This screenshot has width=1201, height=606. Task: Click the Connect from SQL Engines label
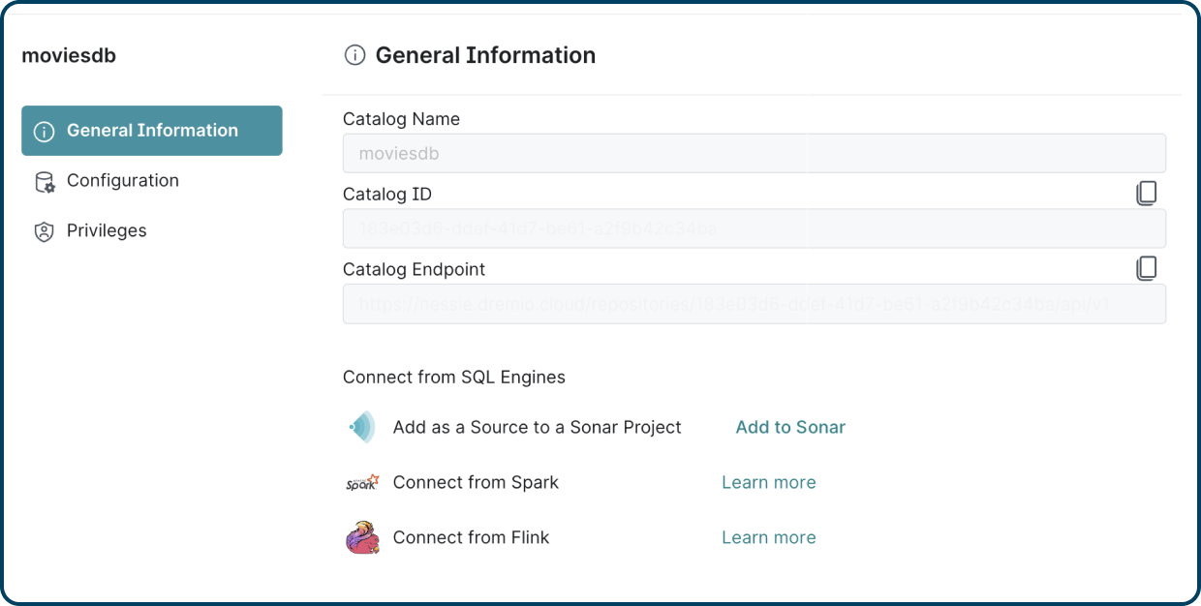coord(453,378)
